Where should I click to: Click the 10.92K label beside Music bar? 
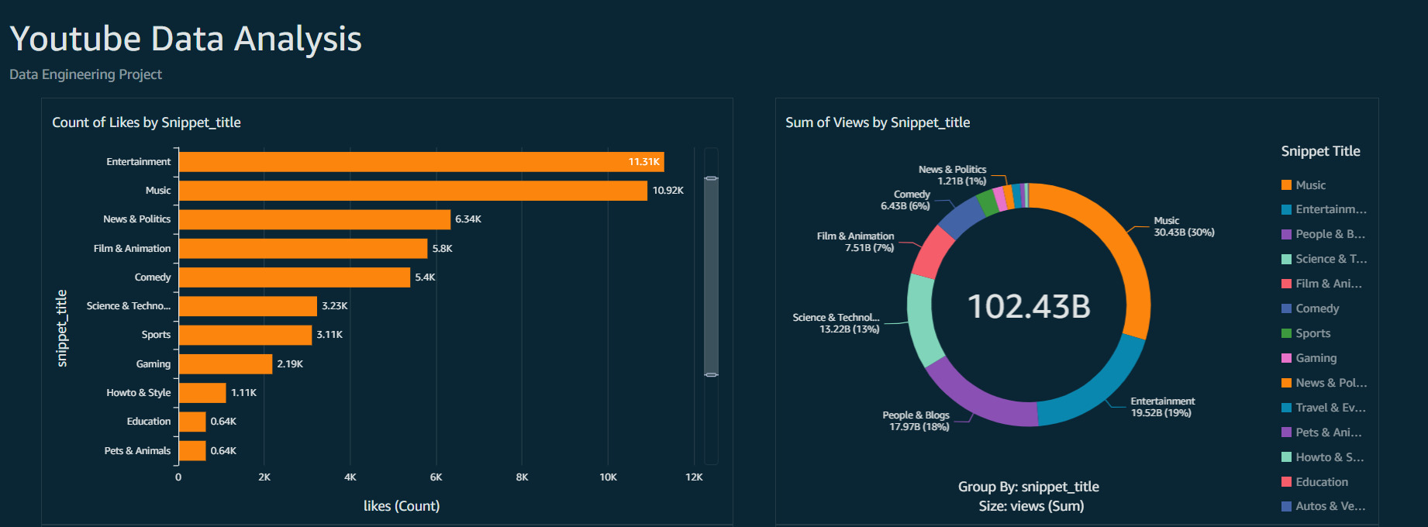[667, 191]
